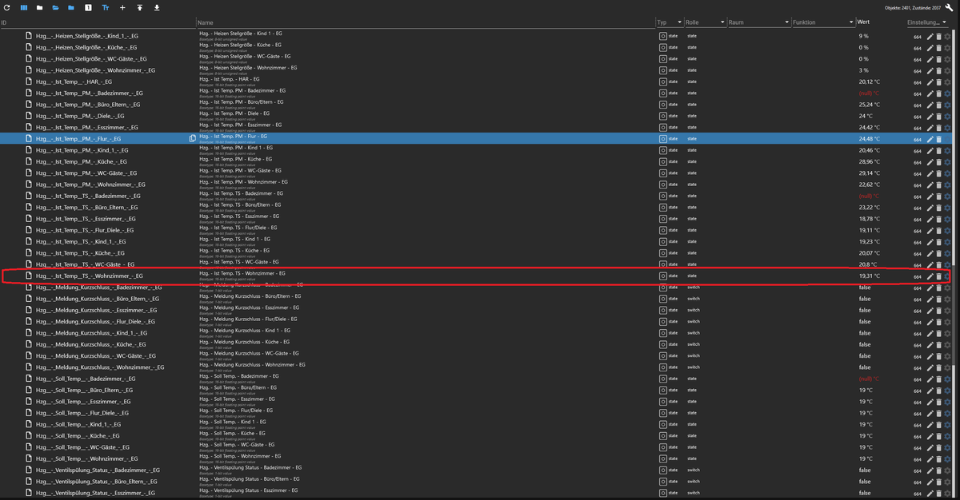The width and height of the screenshot is (960, 500).
Task: Open the wrench settings icon at top right
Action: (x=948, y=7)
